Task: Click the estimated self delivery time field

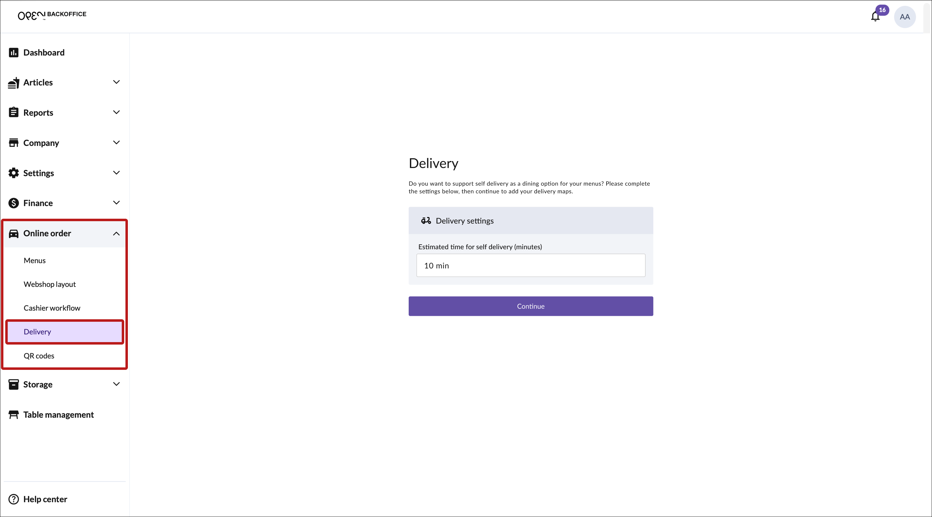Action: [530, 265]
